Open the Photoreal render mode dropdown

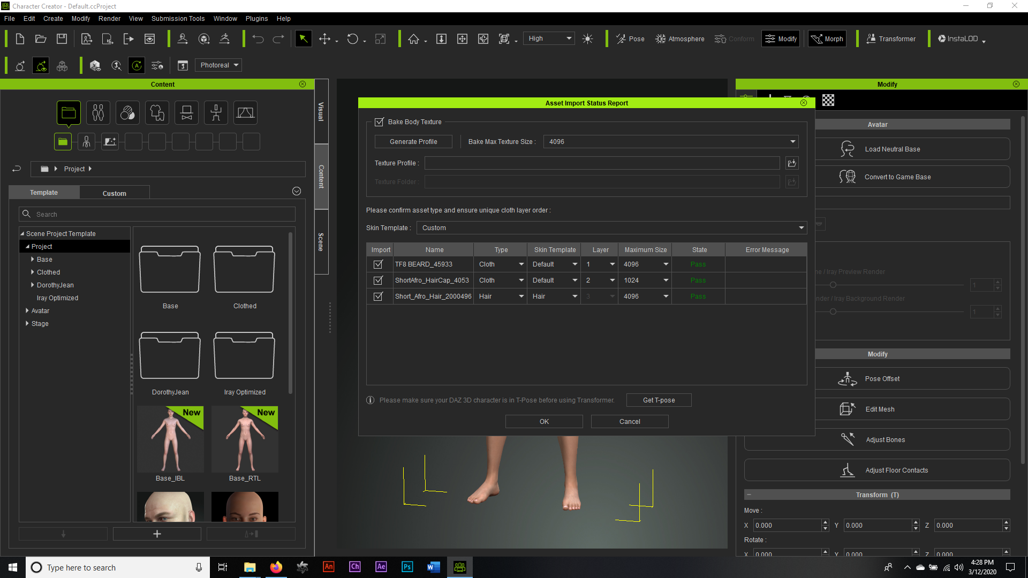coord(218,65)
